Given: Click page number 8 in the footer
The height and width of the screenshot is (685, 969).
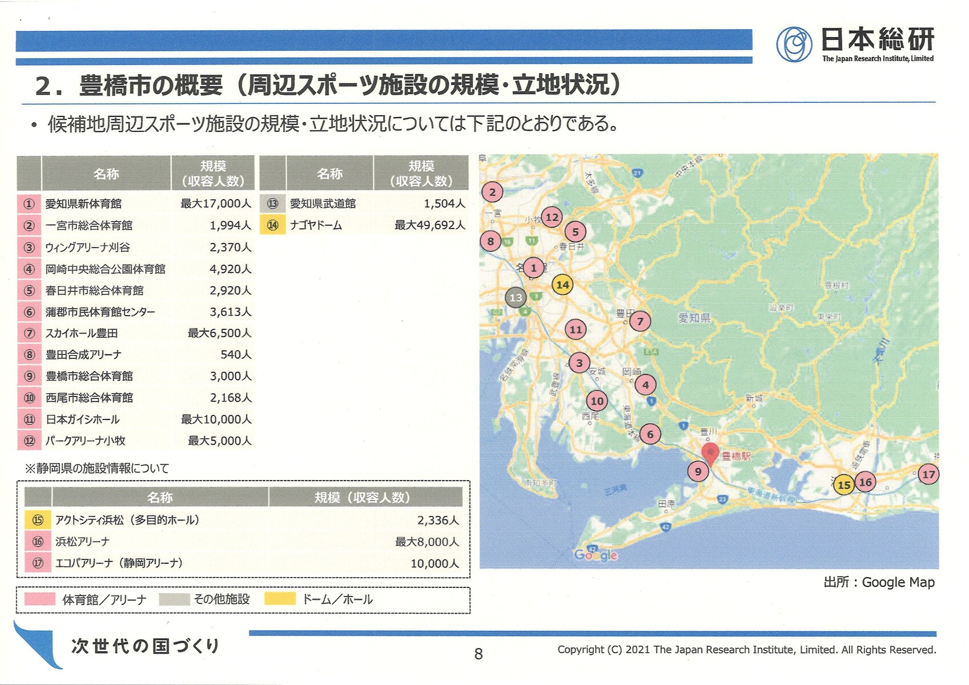Looking at the screenshot, I should coord(479,654).
